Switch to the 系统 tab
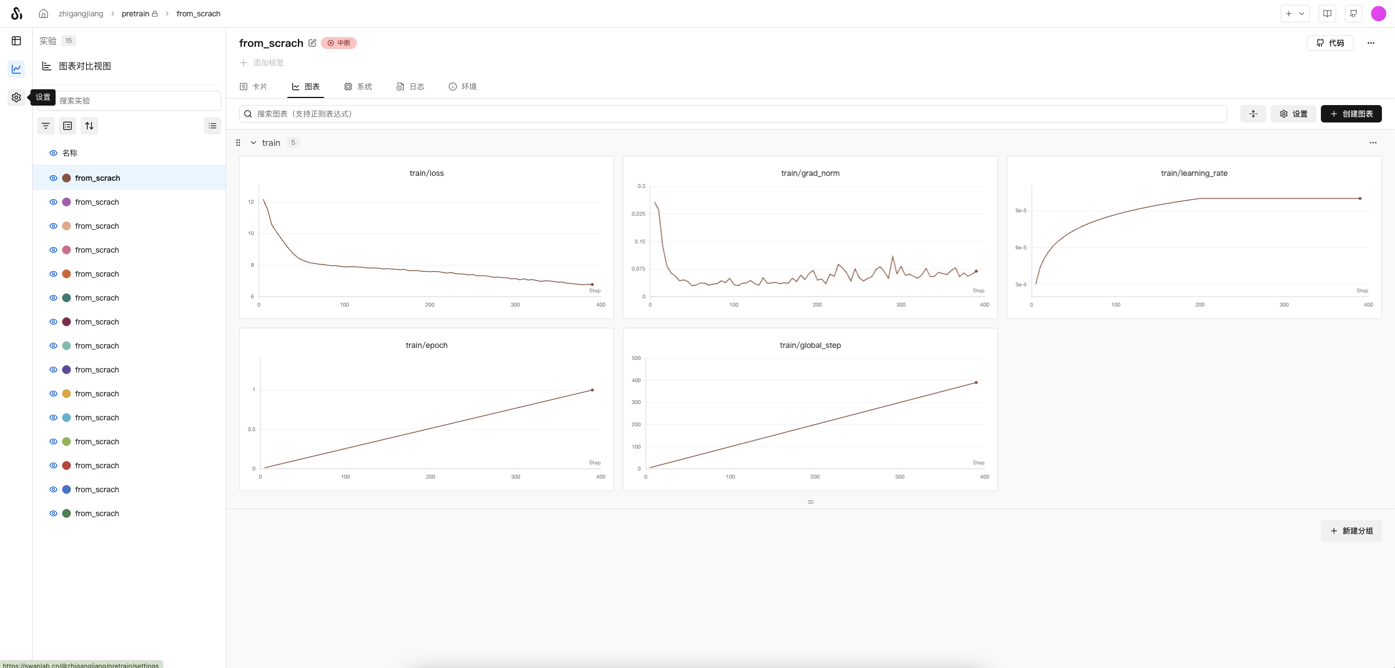 pyautogui.click(x=358, y=87)
